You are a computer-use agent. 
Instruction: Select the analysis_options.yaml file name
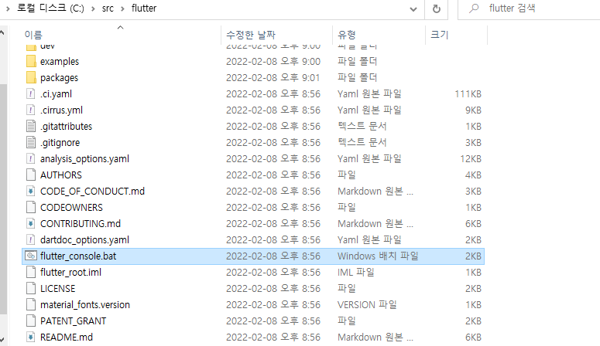pyautogui.click(x=84, y=159)
